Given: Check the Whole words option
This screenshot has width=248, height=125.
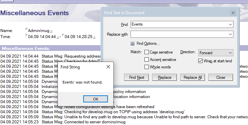Looking at the screenshot, I should [x=146, y=67].
